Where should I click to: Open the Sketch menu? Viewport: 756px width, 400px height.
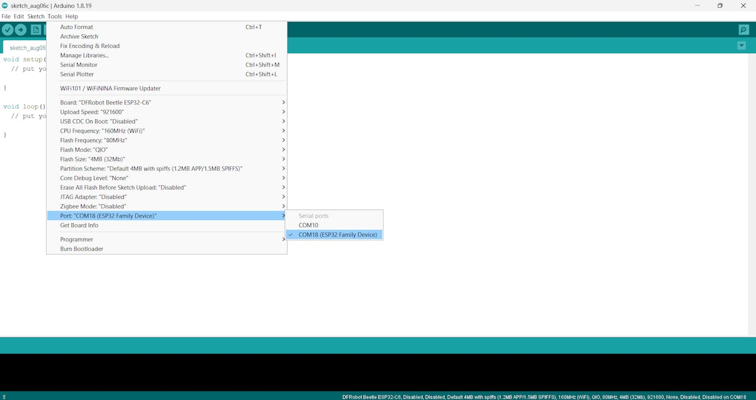[36, 17]
